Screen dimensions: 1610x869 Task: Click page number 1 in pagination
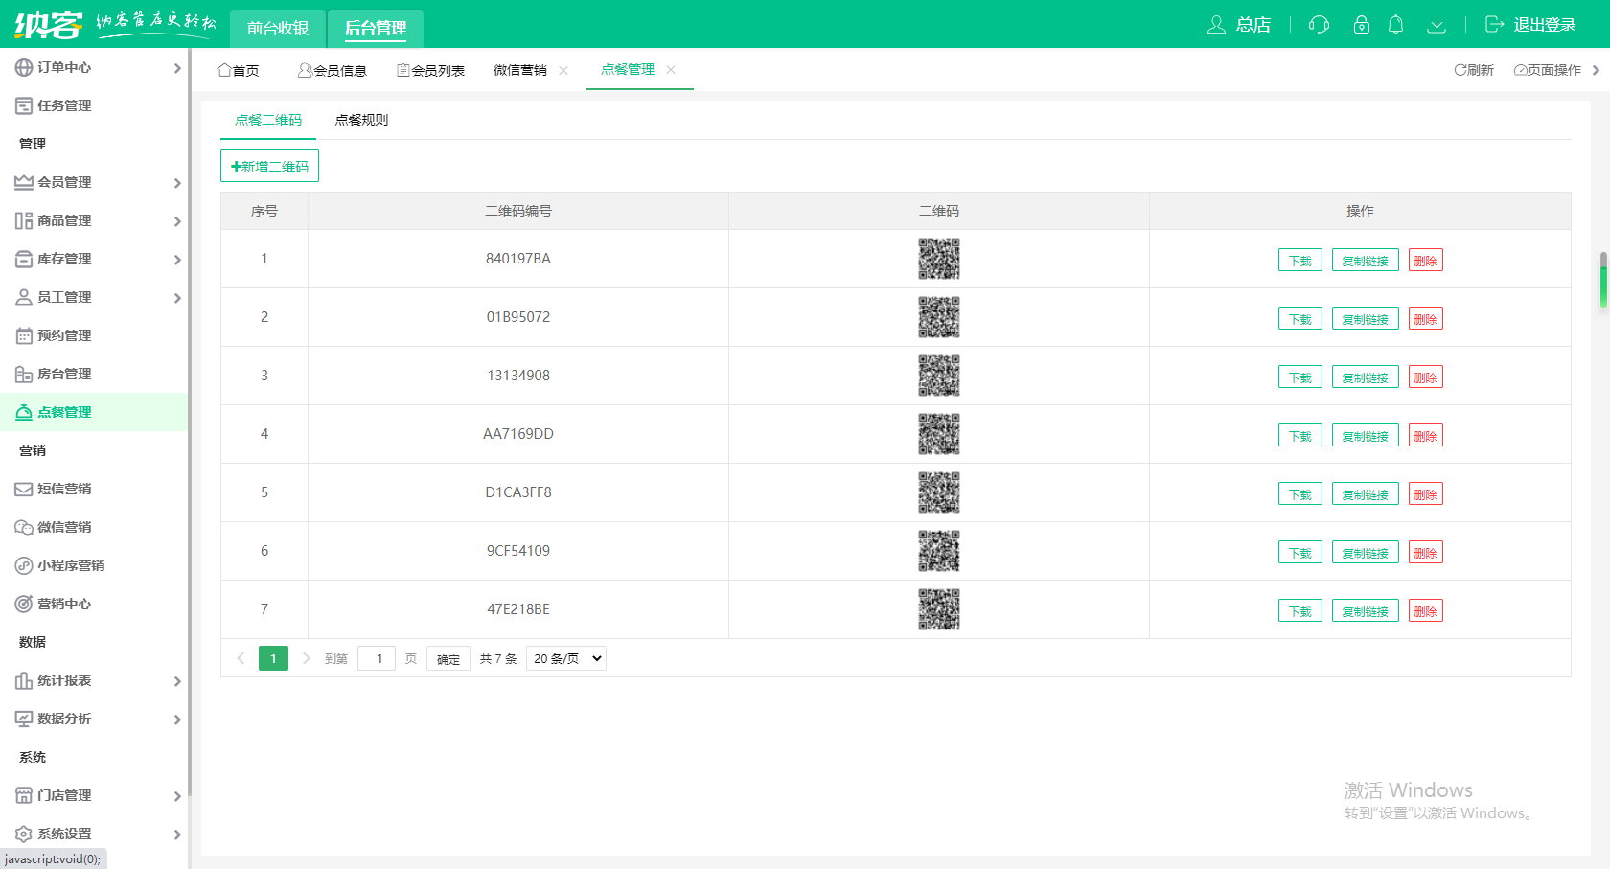[x=273, y=658]
